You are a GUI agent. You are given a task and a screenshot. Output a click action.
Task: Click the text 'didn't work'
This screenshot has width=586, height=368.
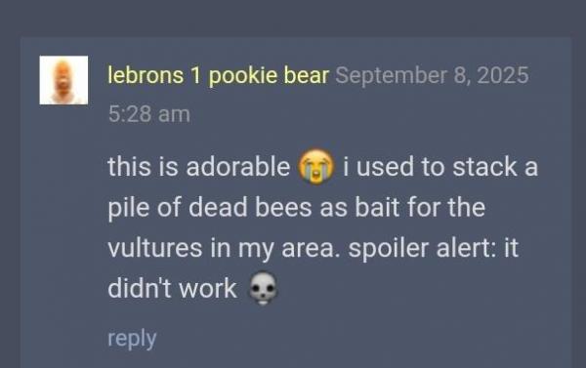pos(172,288)
